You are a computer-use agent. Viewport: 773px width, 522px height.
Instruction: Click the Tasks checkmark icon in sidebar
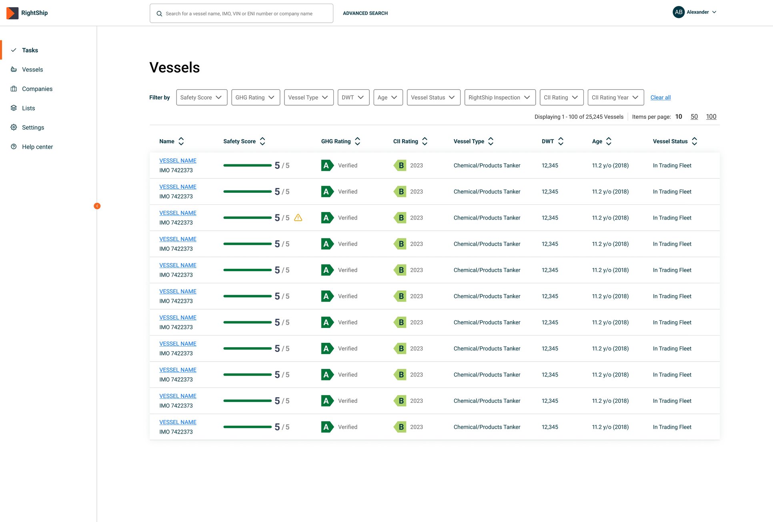pyautogui.click(x=14, y=50)
